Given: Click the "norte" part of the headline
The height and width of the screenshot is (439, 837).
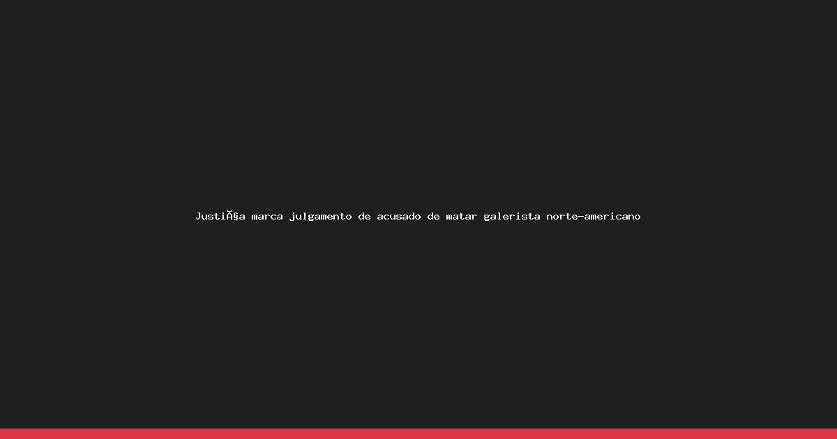Looking at the screenshot, I should (562, 217).
